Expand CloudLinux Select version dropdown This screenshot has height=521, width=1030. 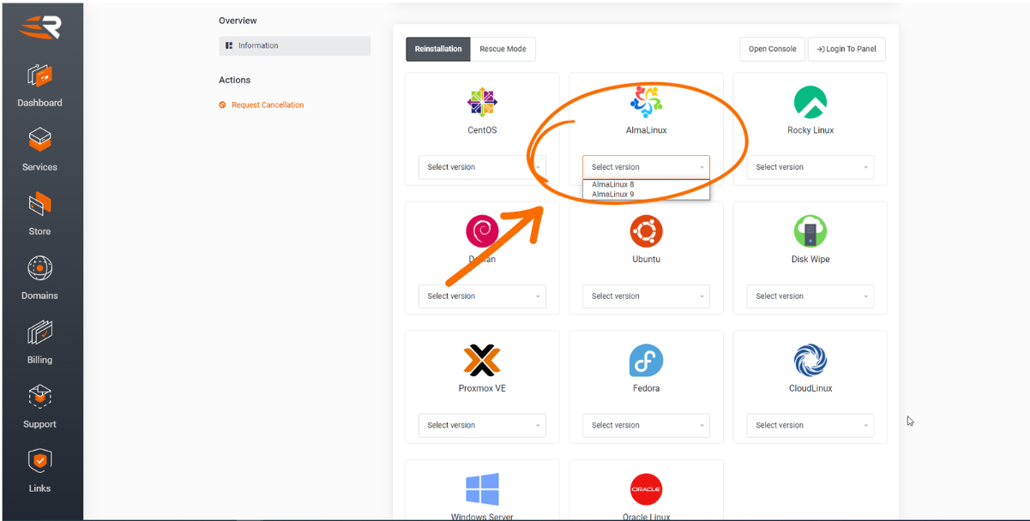point(810,425)
